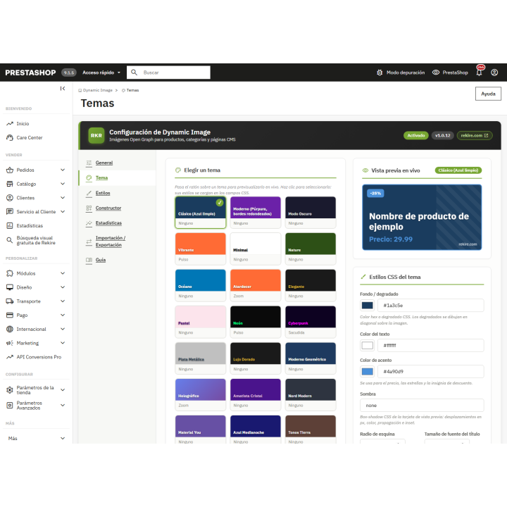Open the notifications bell

480,73
